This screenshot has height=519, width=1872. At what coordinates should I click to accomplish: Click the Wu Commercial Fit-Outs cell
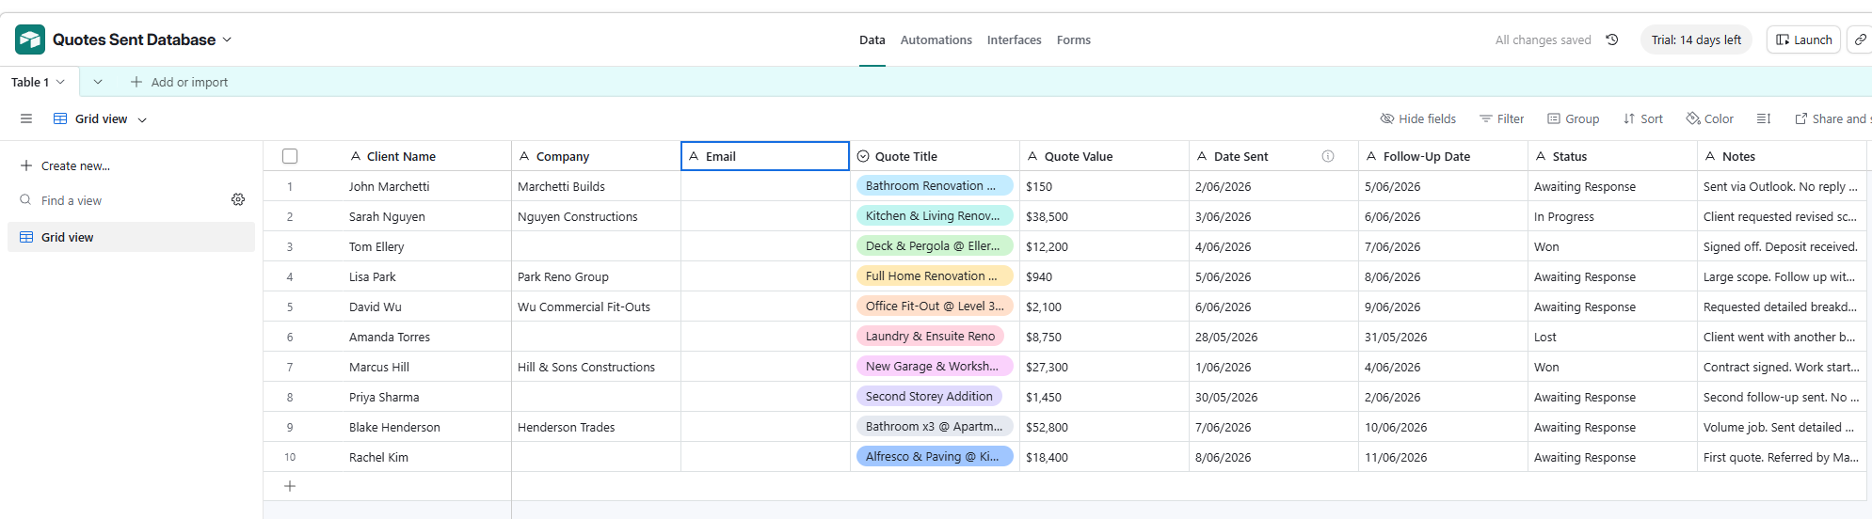click(x=596, y=307)
